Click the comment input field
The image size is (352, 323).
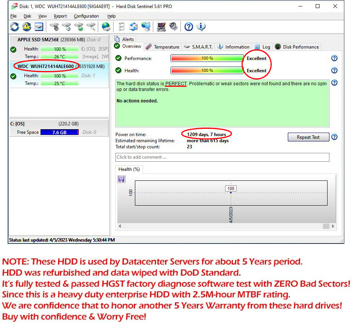222,157
